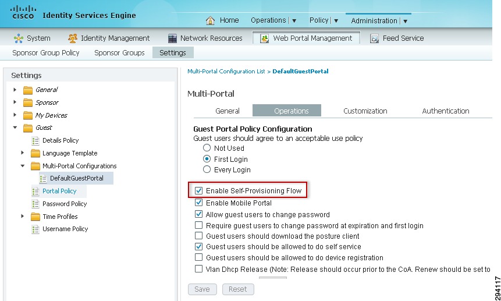Expand the Sponsor tree folder arrow
501x301 pixels.
(x=15, y=102)
